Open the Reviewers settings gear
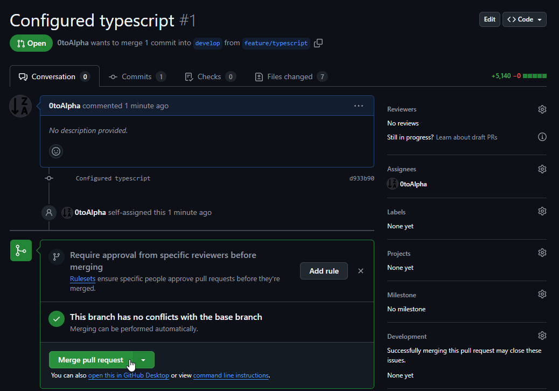 point(542,109)
